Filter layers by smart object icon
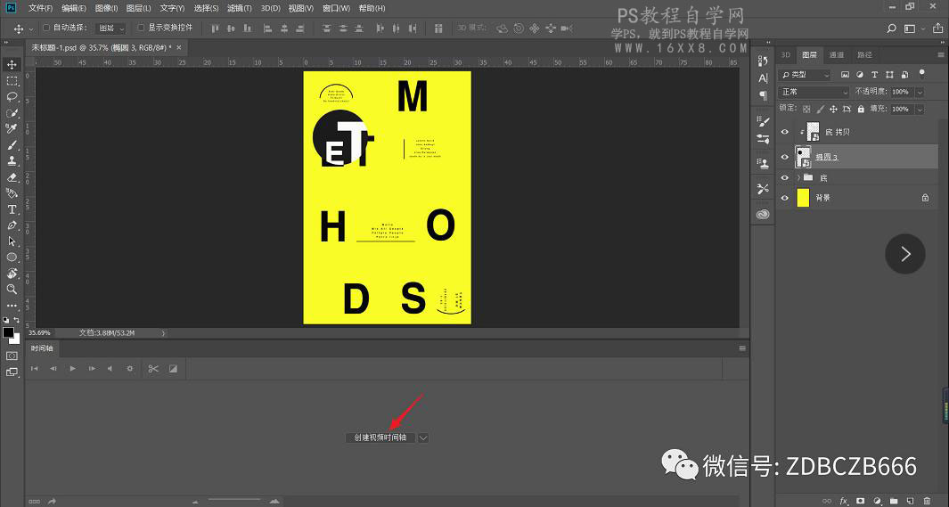949x507 pixels. pos(904,75)
